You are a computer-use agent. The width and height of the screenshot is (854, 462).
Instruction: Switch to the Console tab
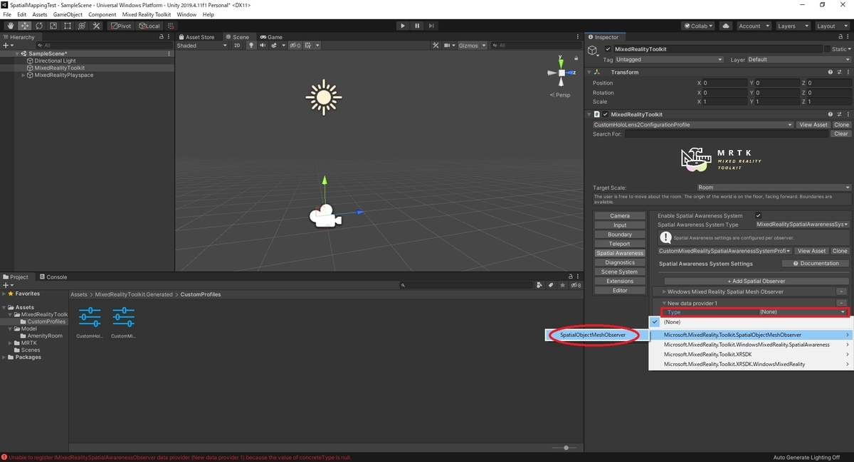click(53, 277)
